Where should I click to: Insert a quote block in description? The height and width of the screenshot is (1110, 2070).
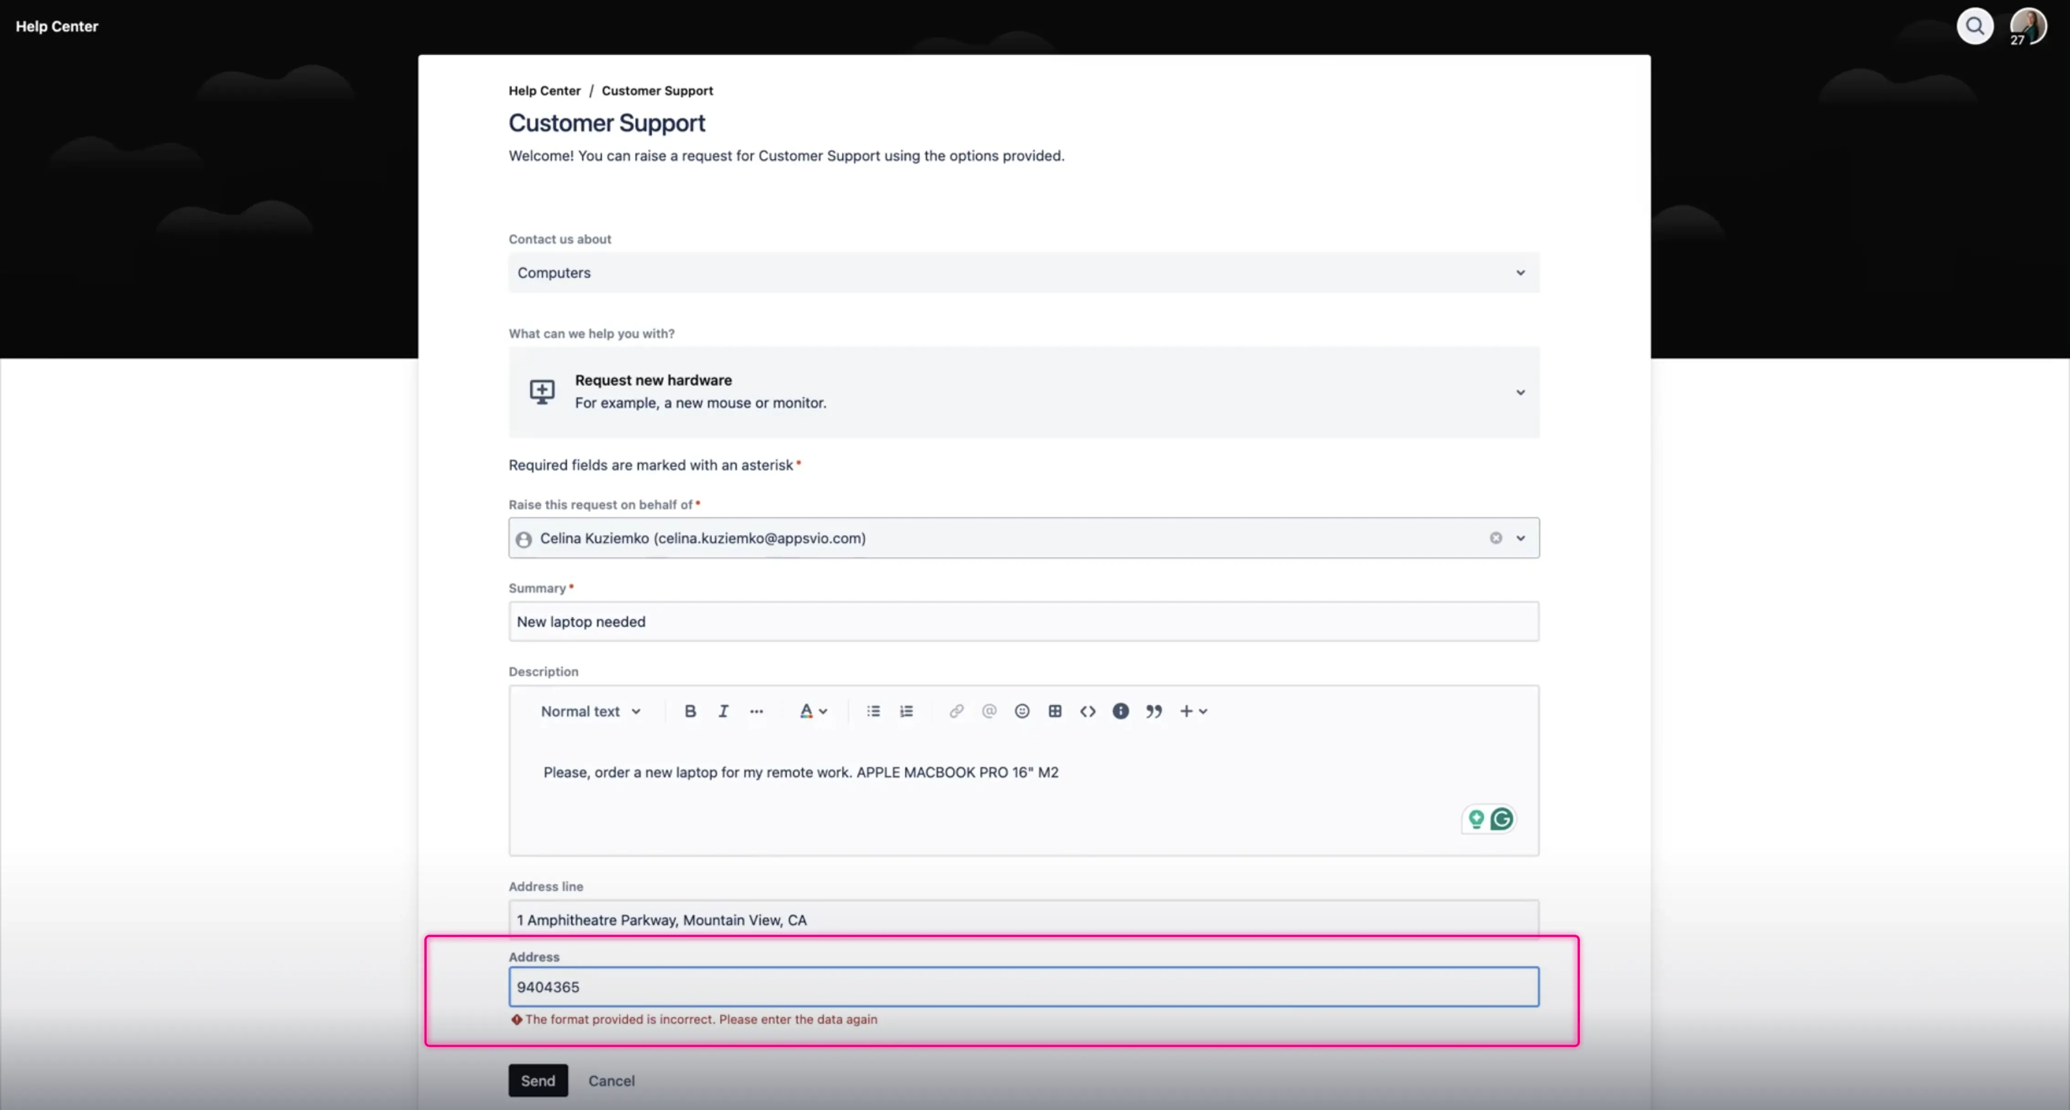[1153, 711]
